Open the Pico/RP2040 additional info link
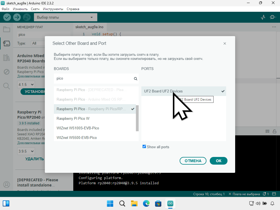The height and width of the screenshot is (210, 280). tap(31, 143)
